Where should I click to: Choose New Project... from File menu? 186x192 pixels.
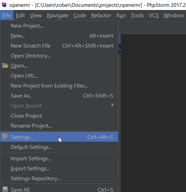tap(59, 26)
